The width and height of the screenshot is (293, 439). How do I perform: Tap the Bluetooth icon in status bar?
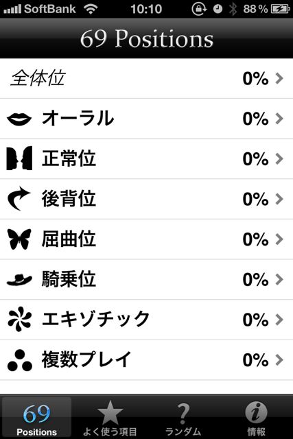click(233, 9)
